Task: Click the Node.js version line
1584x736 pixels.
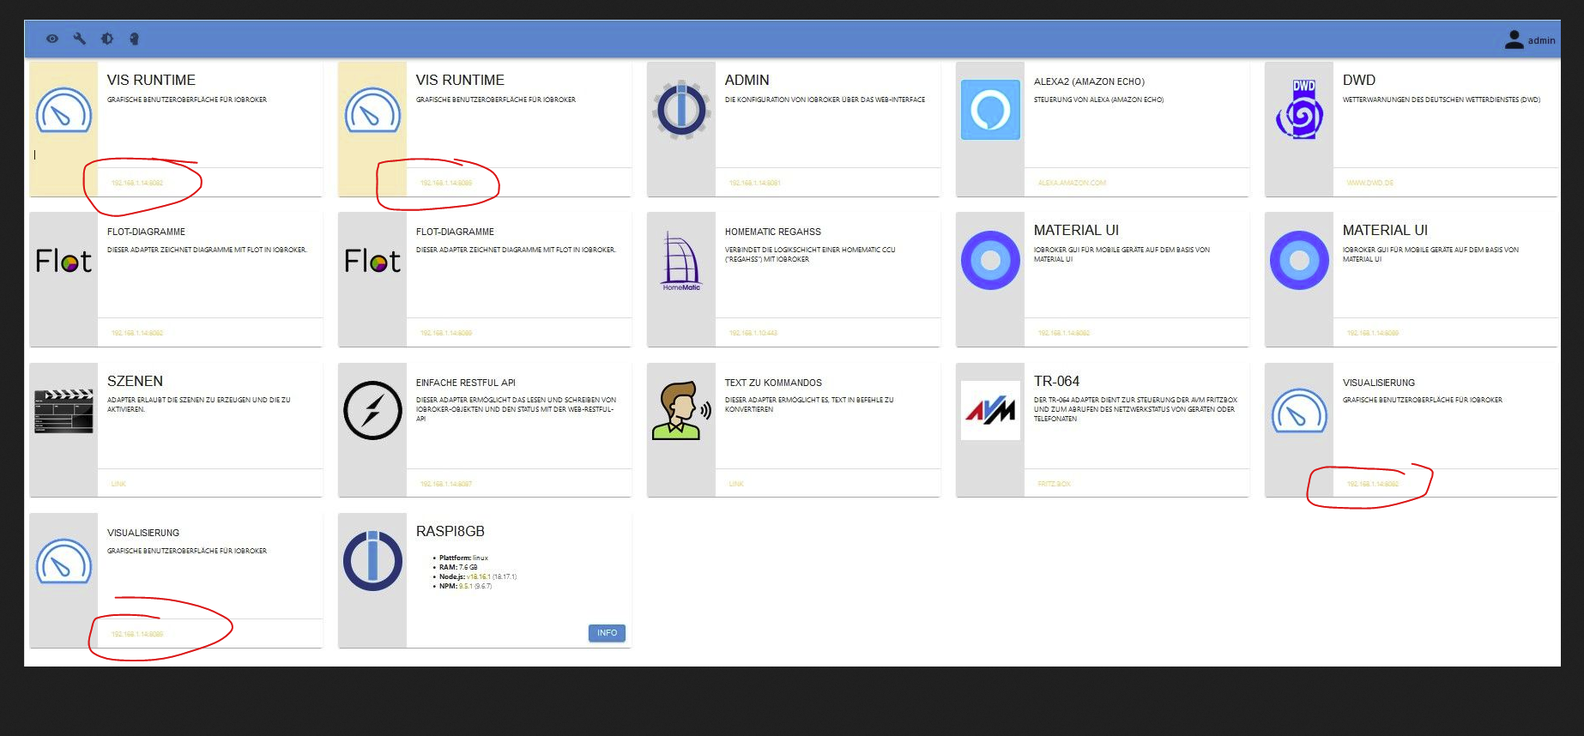Action: [x=478, y=576]
